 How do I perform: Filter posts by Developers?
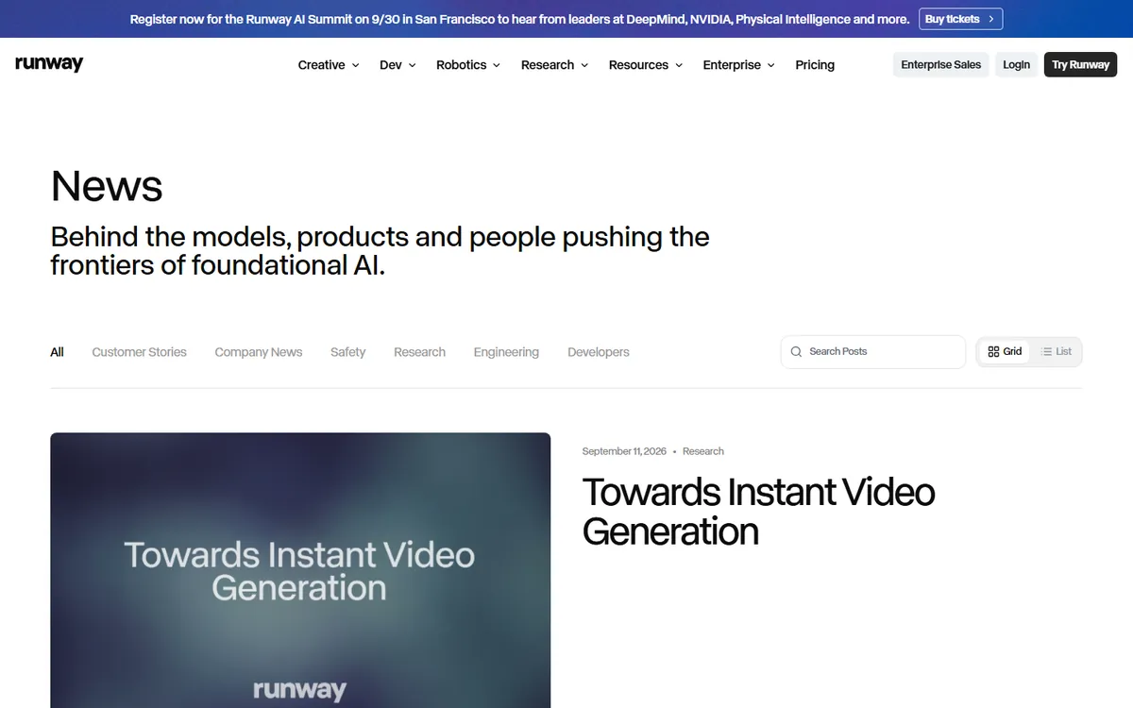click(x=599, y=352)
